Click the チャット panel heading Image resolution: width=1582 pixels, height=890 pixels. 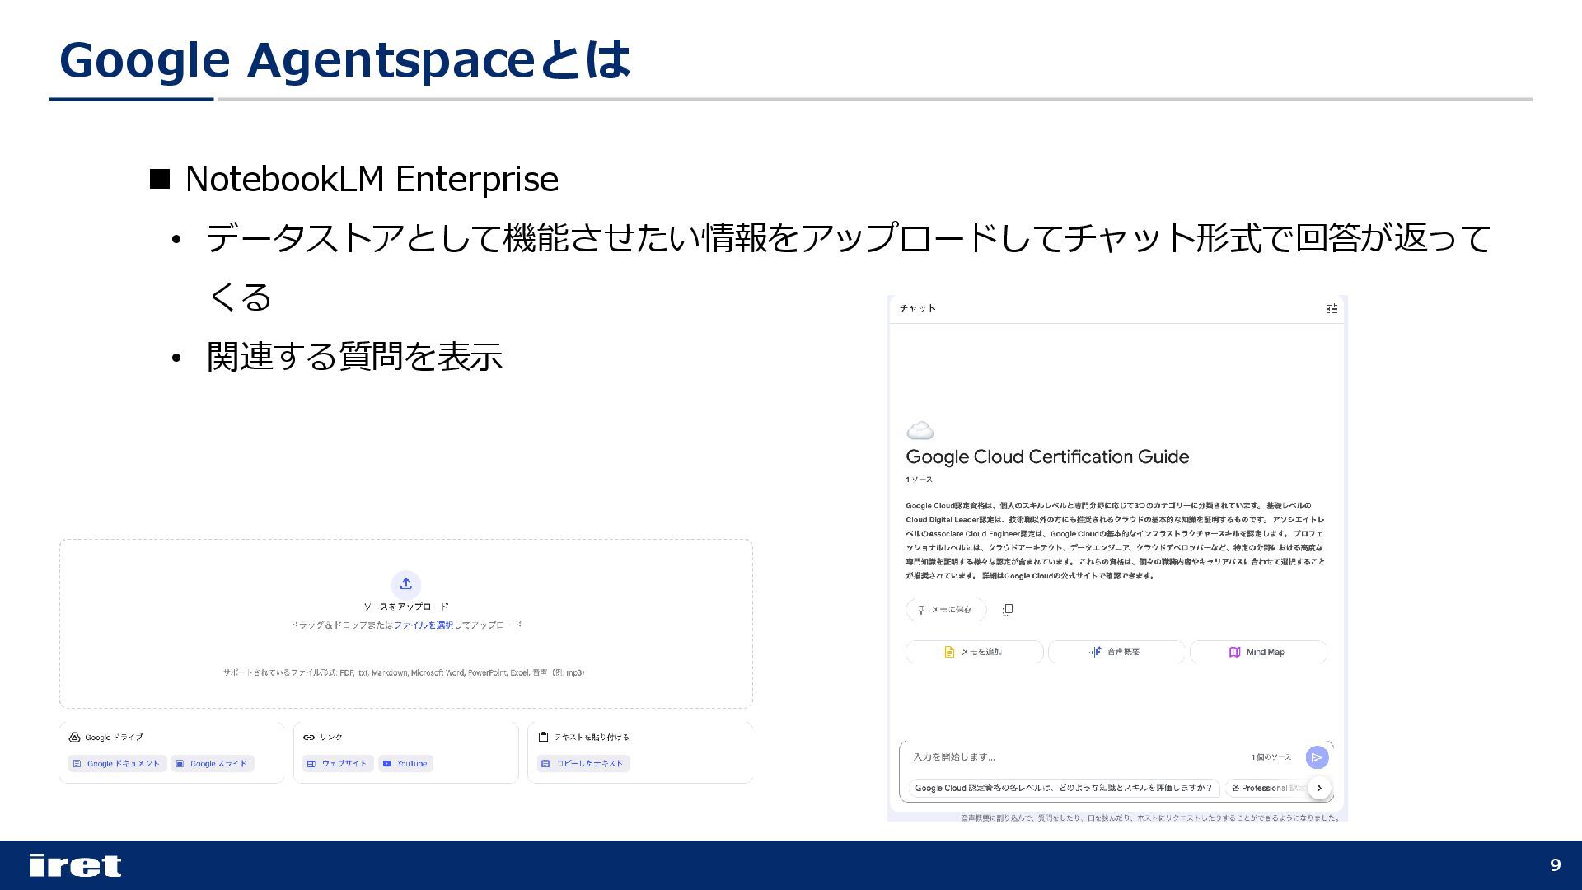click(x=918, y=308)
